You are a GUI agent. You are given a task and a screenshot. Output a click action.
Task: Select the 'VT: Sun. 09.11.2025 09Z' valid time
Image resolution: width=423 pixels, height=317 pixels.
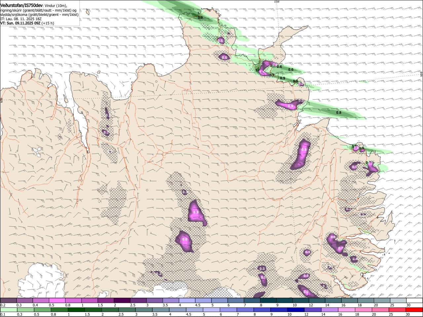pyautogui.click(x=20, y=23)
